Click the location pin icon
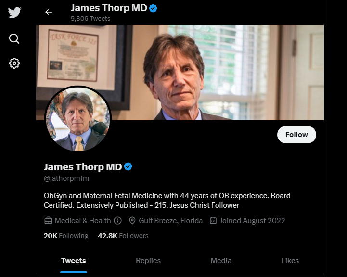This screenshot has width=347, height=277. [132, 221]
